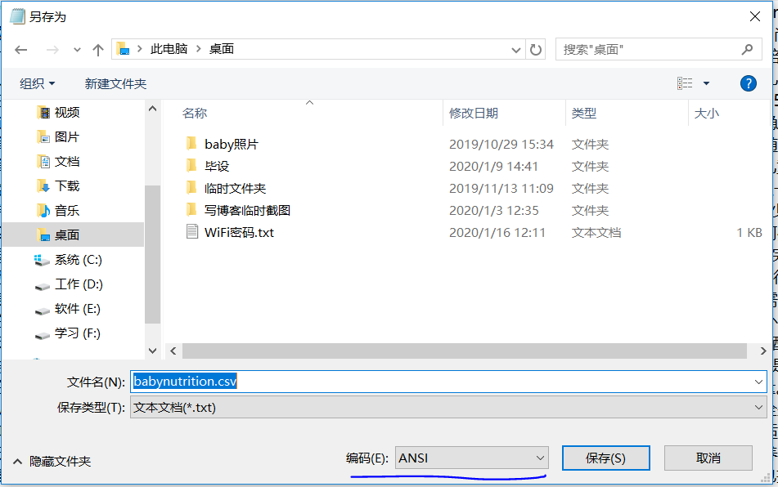
Task: Refresh the 桌面 folder view
Action: tap(535, 50)
